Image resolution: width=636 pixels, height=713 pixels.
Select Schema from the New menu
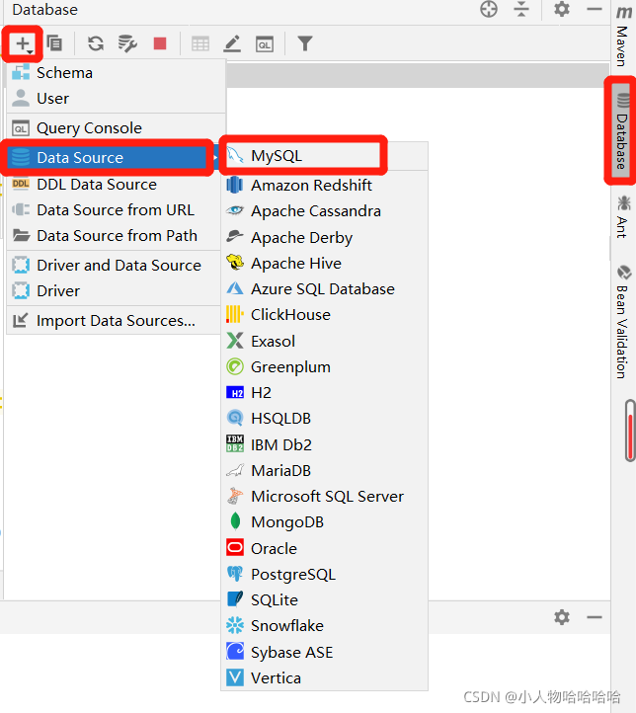117,73
